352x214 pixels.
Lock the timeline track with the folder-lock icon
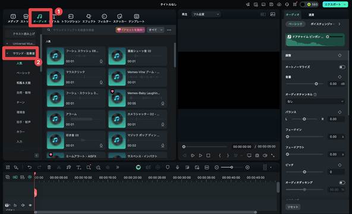click(x=15, y=205)
